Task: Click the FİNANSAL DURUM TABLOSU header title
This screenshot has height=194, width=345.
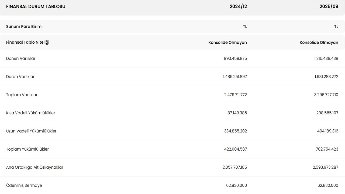Action: point(36,6)
